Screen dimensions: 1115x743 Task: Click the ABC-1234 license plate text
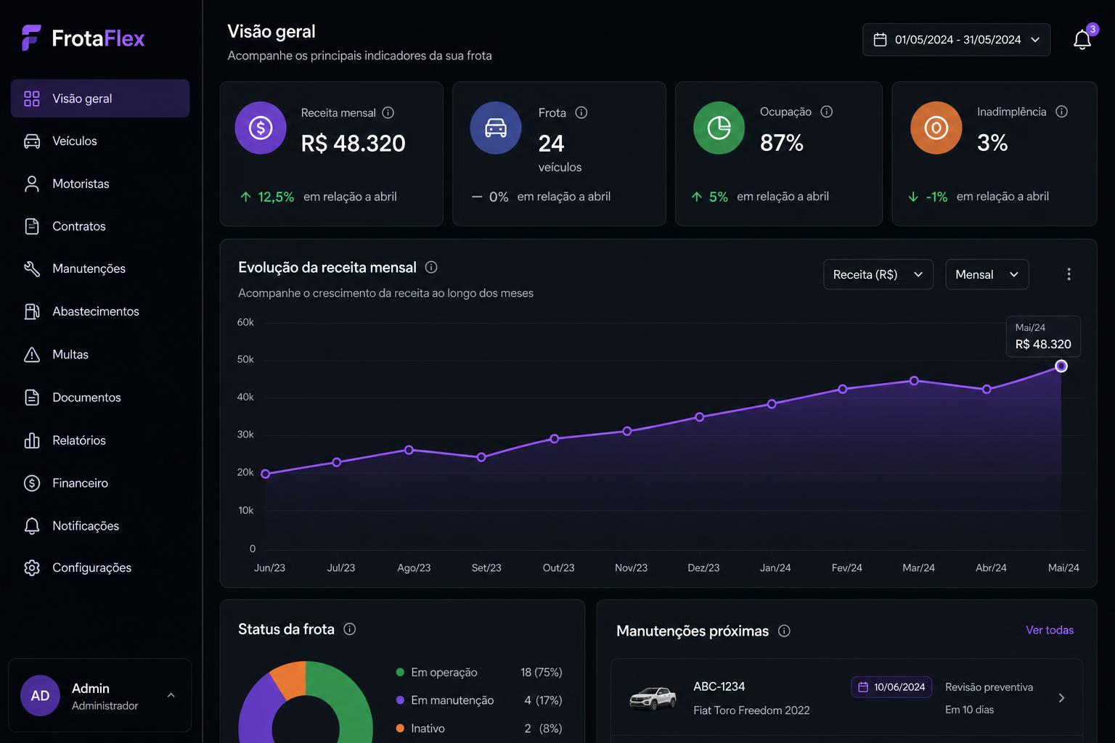719,686
